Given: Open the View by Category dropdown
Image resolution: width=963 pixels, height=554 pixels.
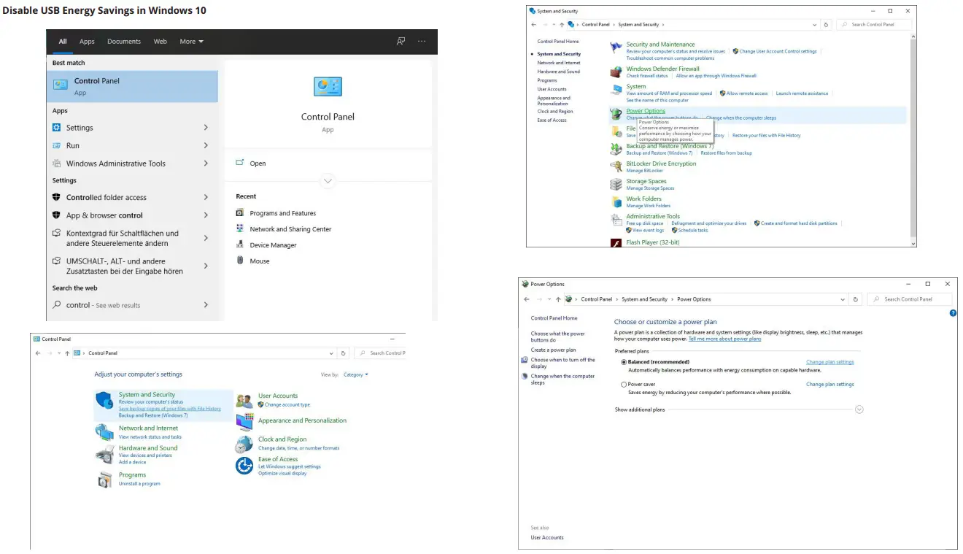Looking at the screenshot, I should (x=355, y=374).
